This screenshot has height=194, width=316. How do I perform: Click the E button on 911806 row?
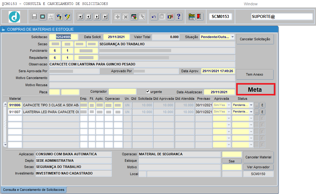[x=262, y=105]
